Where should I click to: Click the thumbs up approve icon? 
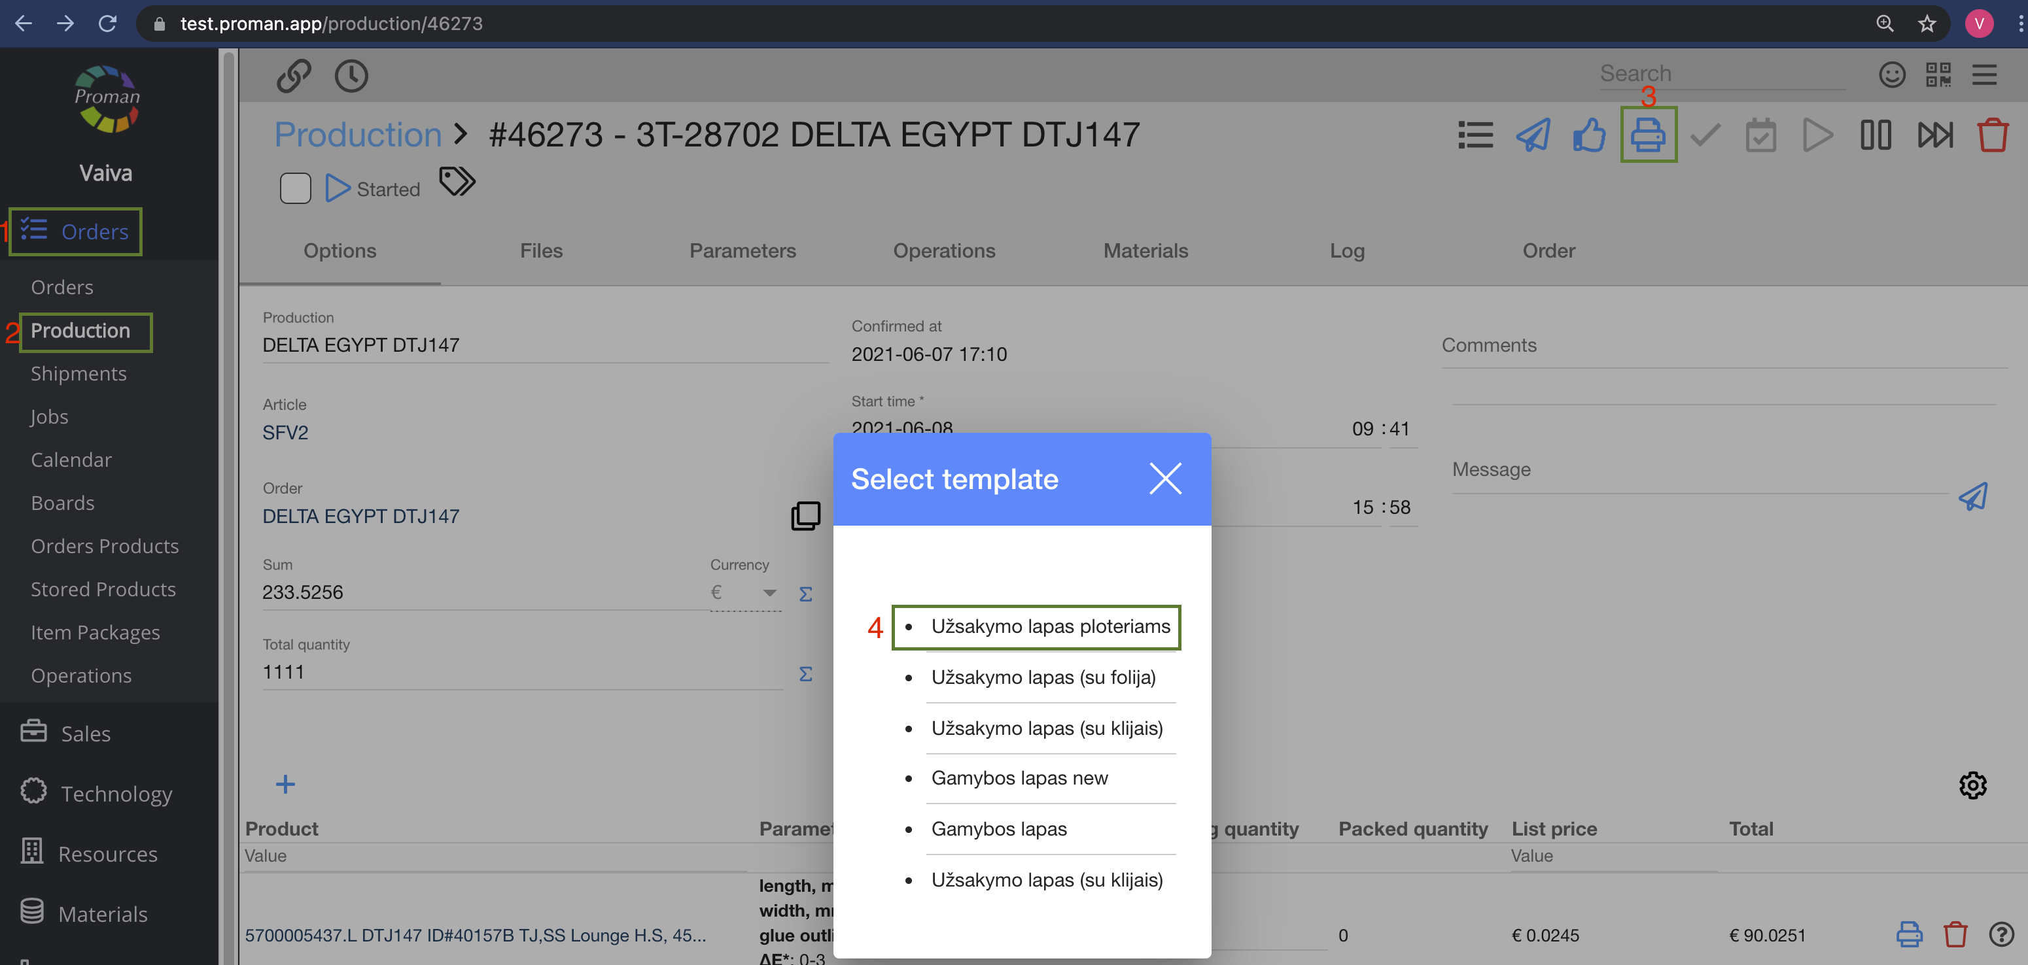1588,135
